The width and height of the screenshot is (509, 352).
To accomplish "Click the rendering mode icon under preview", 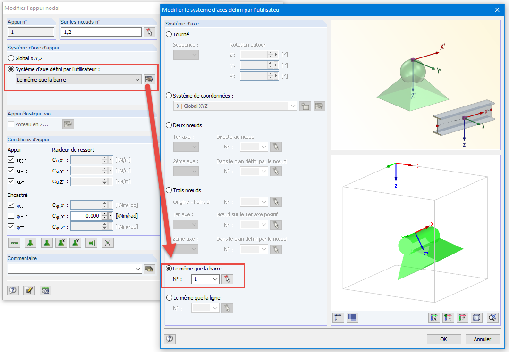I will coord(352,318).
